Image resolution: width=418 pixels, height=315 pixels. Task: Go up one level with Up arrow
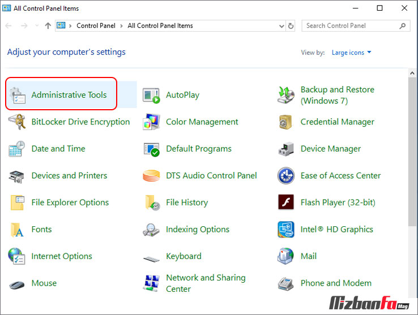click(x=48, y=25)
